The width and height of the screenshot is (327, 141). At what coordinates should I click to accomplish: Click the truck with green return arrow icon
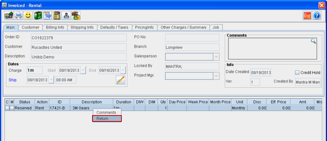[76, 16]
